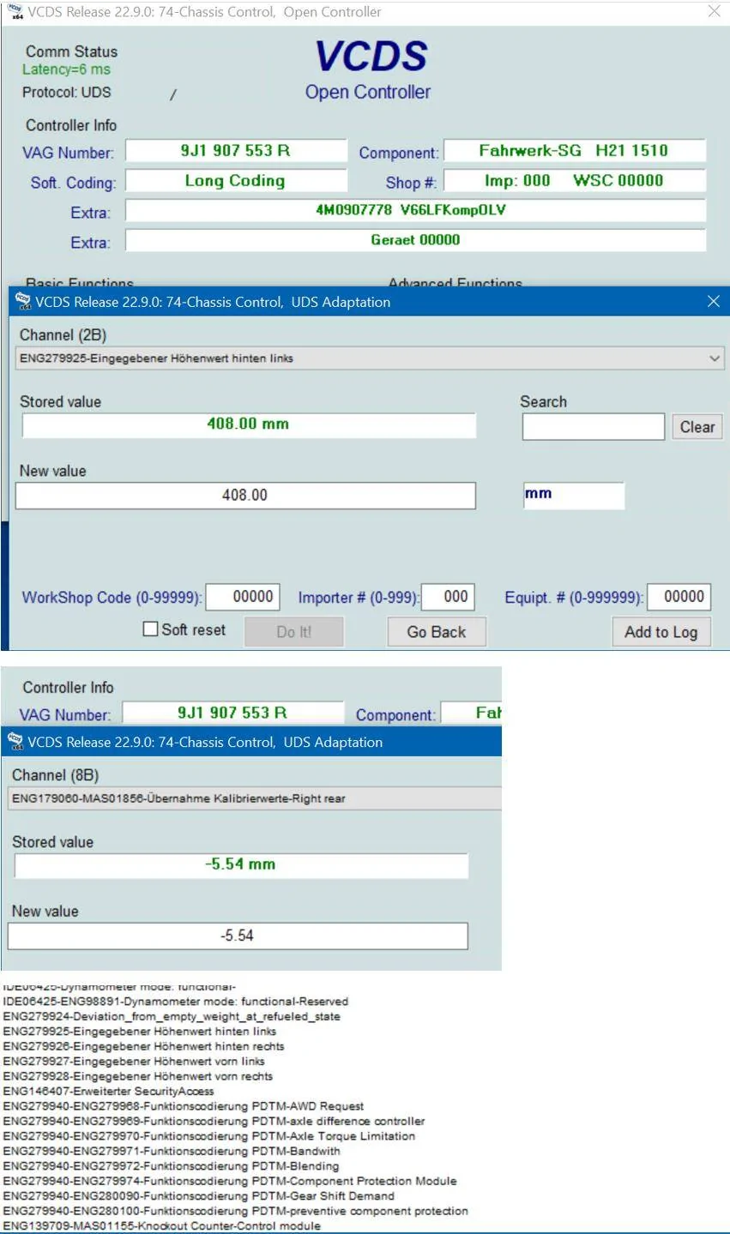
Task: Click New value -5.54 input field
Action: [238, 936]
